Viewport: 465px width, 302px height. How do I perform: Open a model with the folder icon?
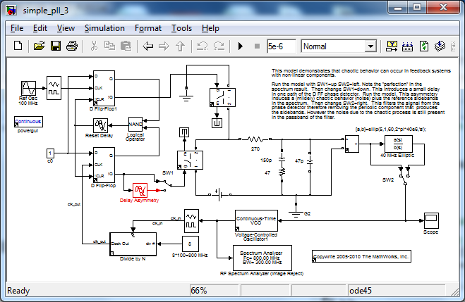(39, 46)
